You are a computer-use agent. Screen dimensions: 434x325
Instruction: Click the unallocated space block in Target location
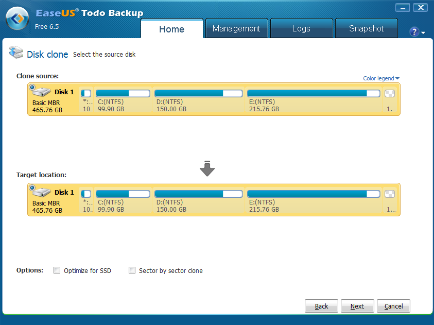(390, 194)
